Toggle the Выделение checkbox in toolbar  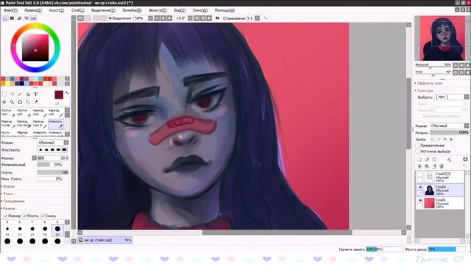(110, 18)
